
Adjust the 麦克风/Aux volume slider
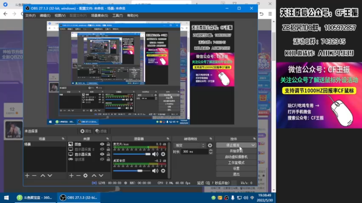132,154
